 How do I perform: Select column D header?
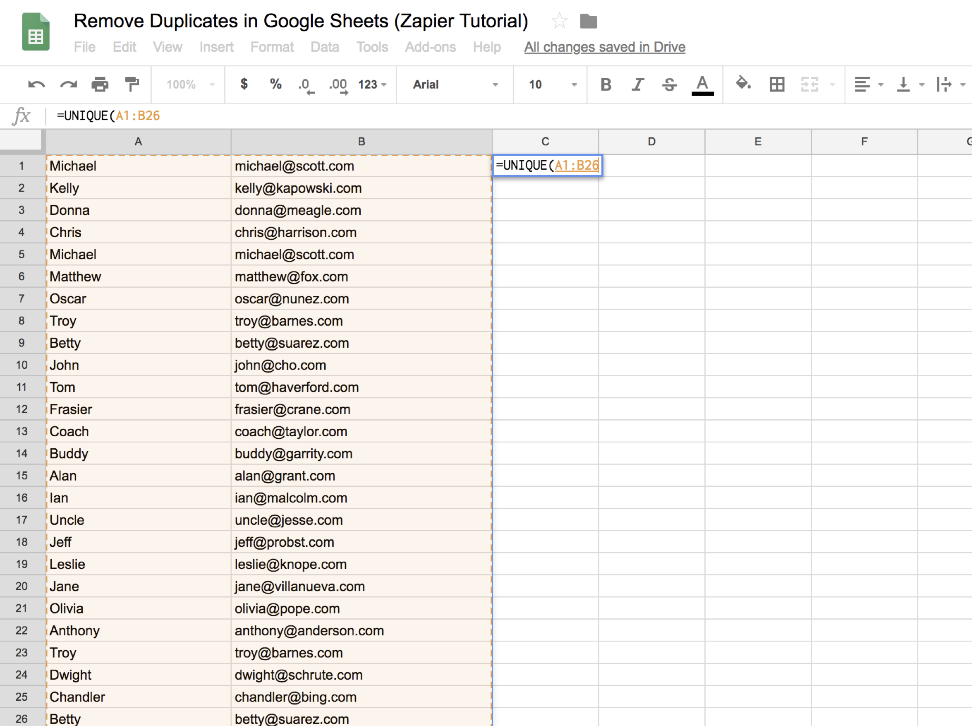coord(651,142)
